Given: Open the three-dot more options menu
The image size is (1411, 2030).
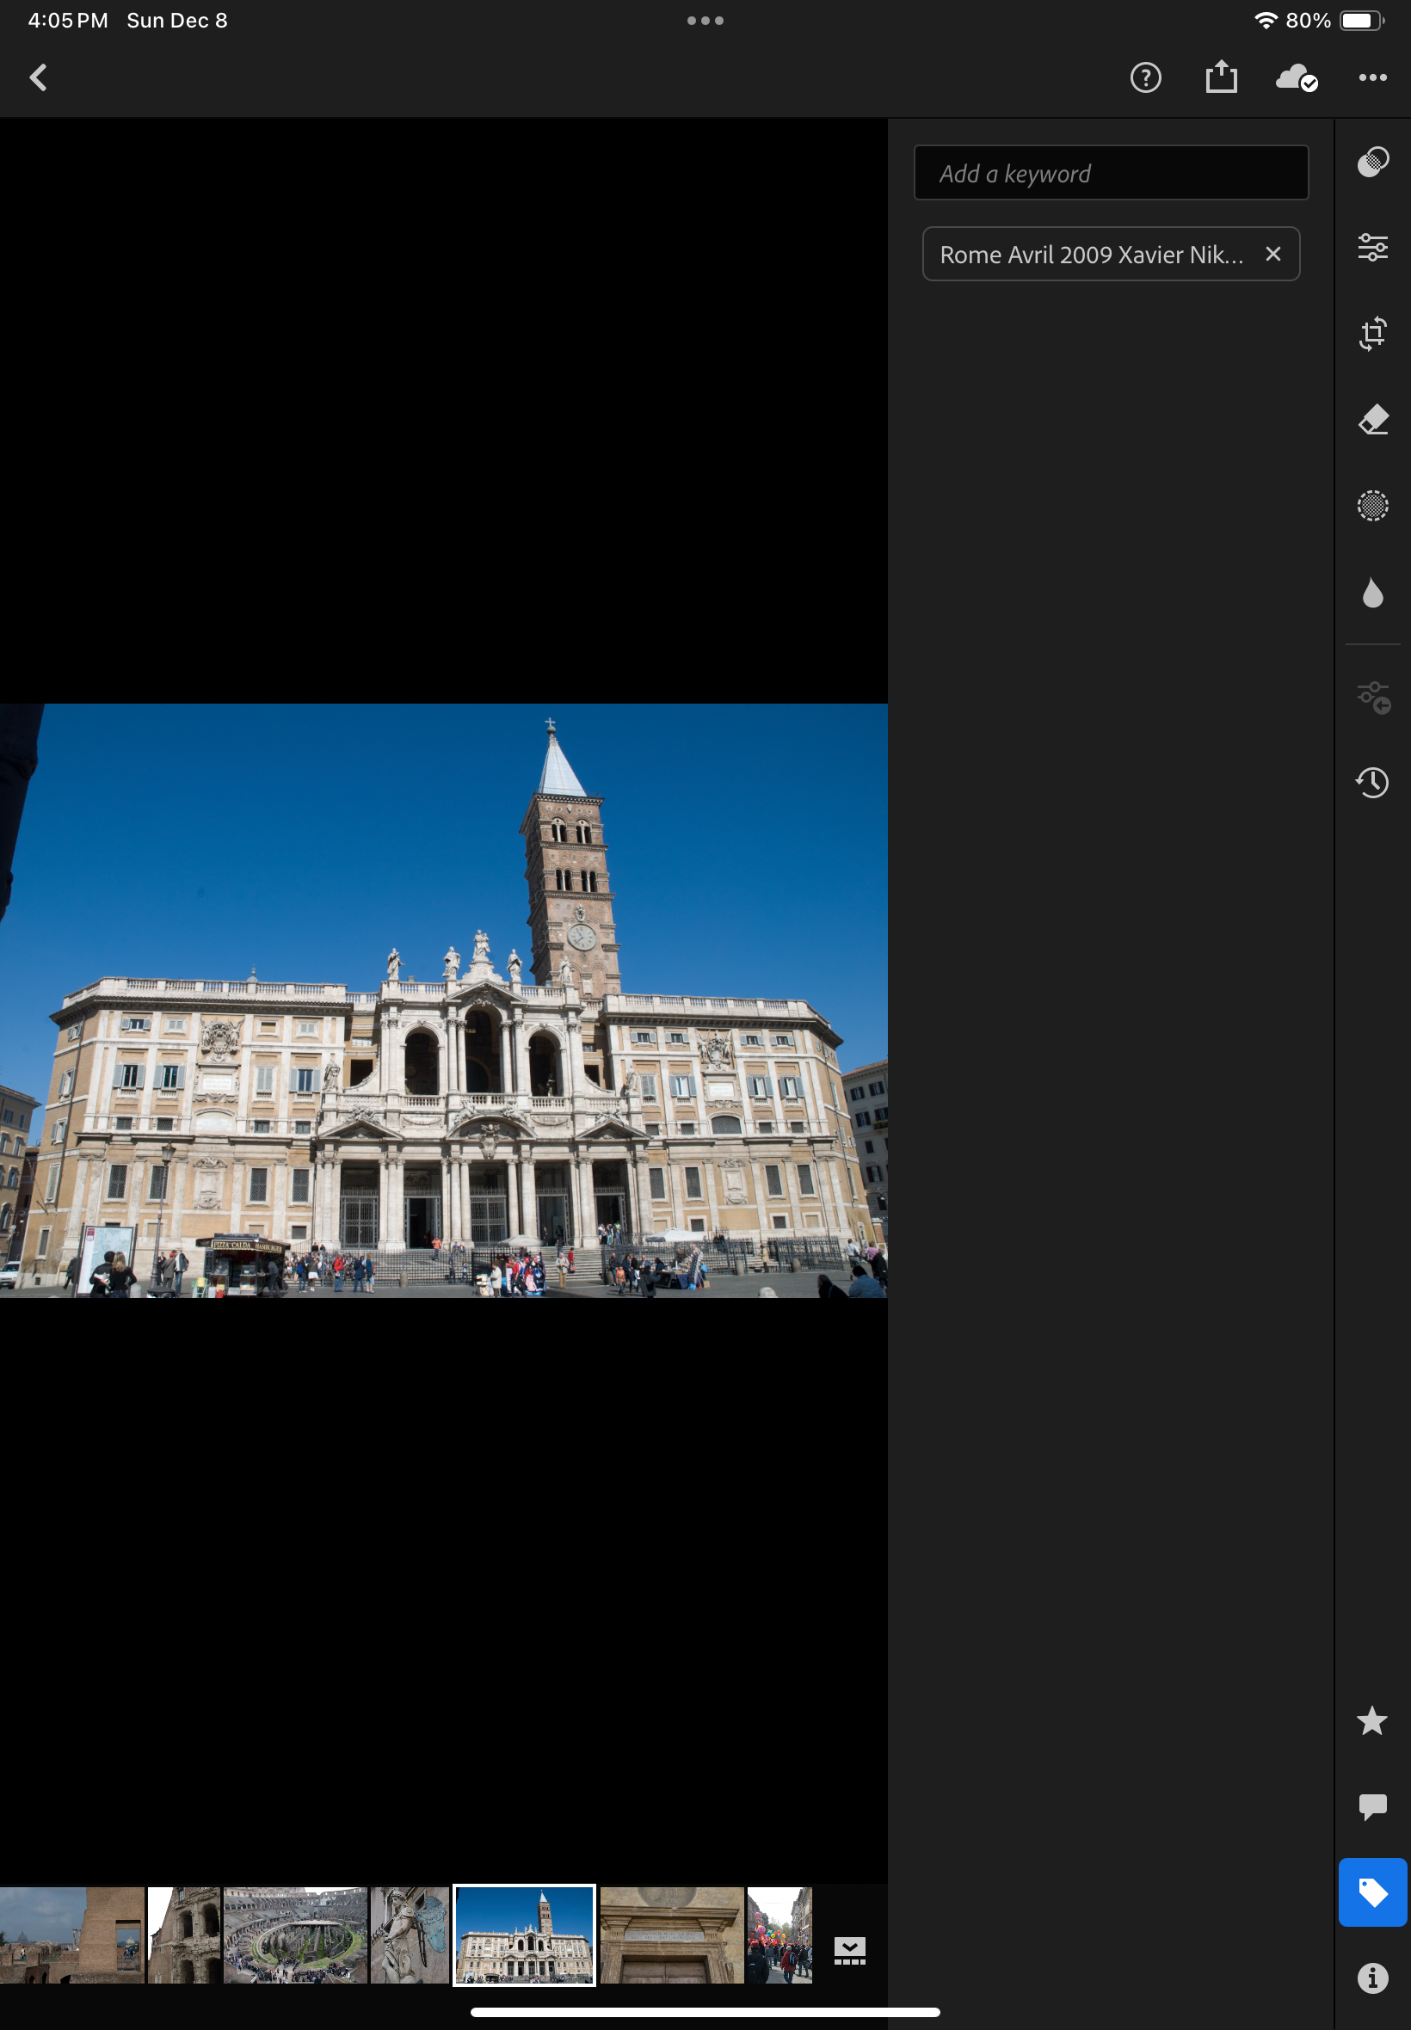Looking at the screenshot, I should click(x=1372, y=77).
